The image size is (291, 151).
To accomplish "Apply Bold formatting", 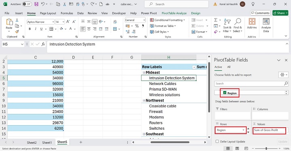I will coord(30,29).
